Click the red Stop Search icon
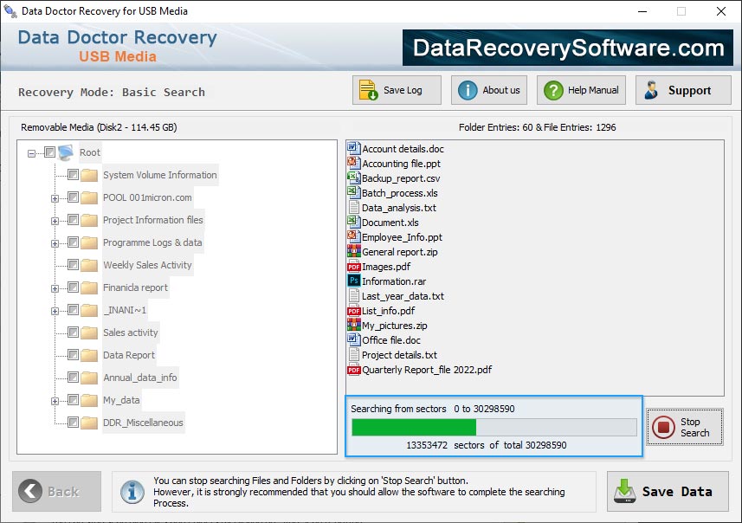The width and height of the screenshot is (742, 523). 662,426
